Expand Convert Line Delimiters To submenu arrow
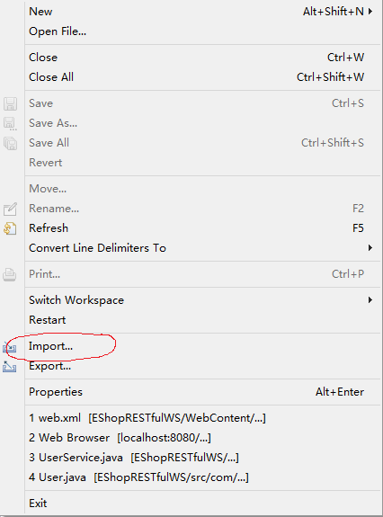Viewport: 383px width, 517px height. tap(370, 247)
